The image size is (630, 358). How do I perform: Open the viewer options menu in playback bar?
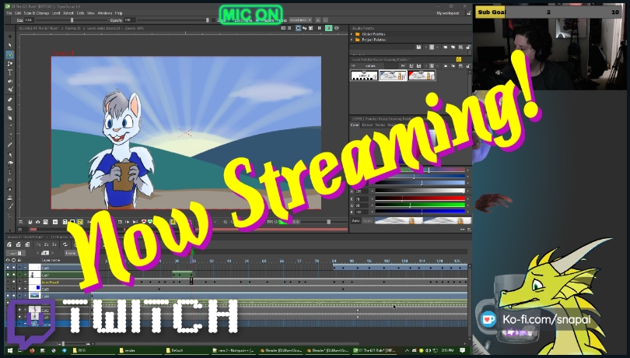21,222
